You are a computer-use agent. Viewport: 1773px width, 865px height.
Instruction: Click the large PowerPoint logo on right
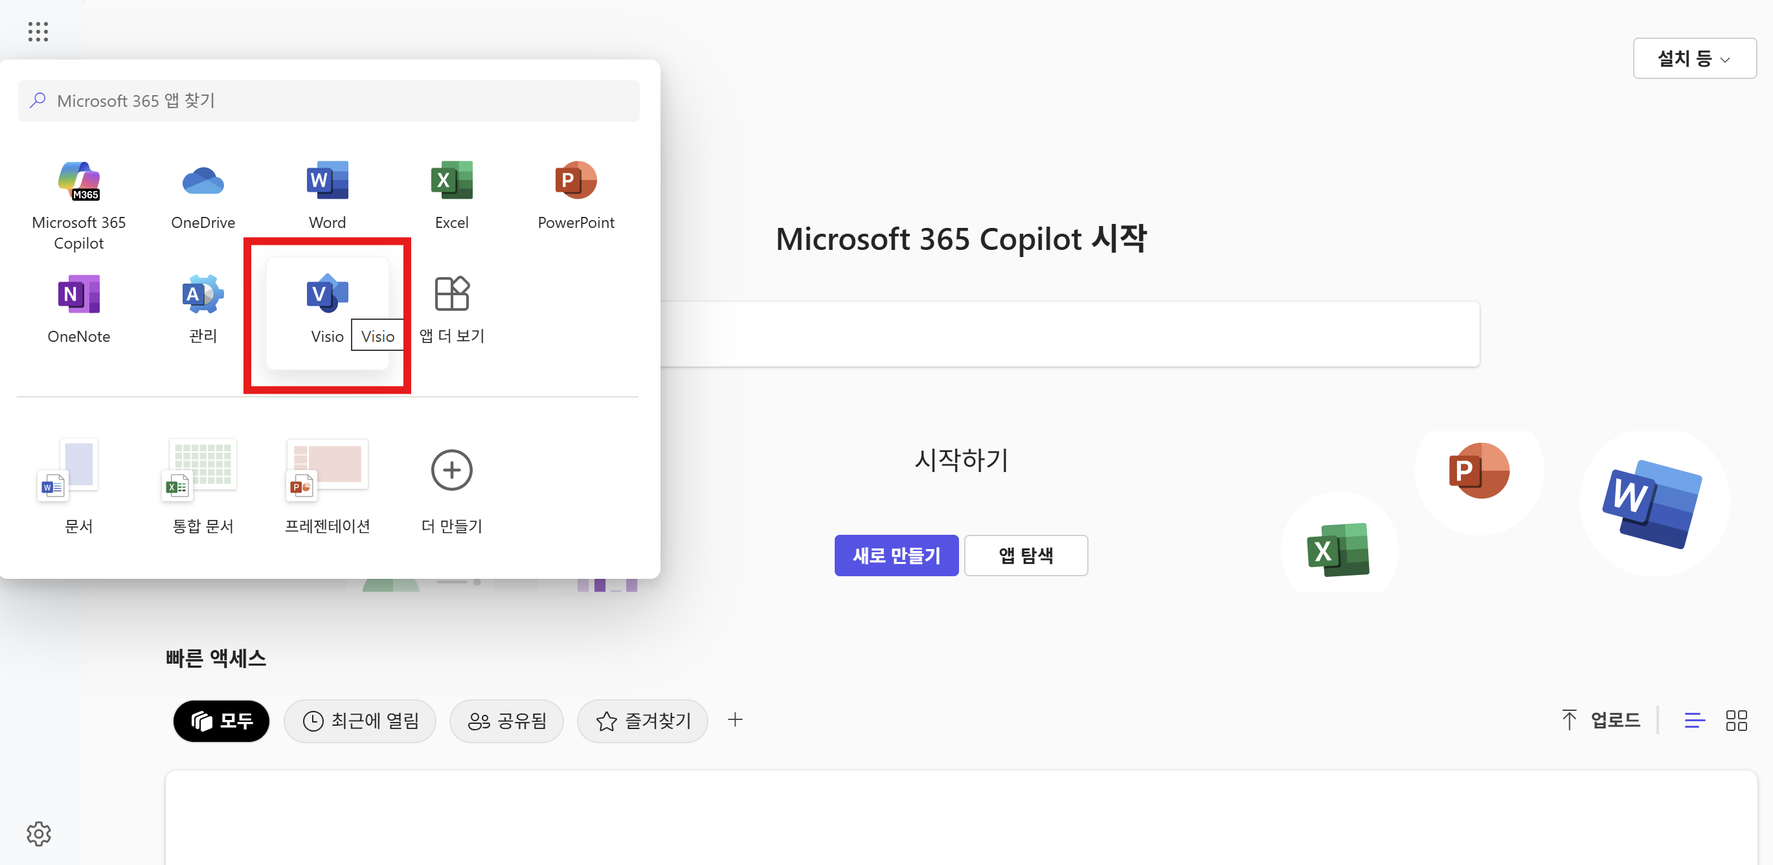[x=1478, y=470]
